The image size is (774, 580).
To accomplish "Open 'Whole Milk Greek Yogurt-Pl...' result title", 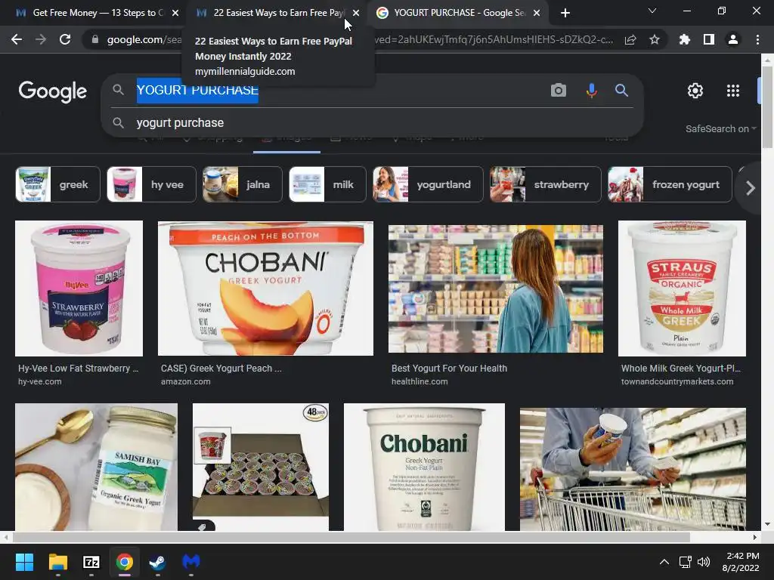I will coord(681,369).
